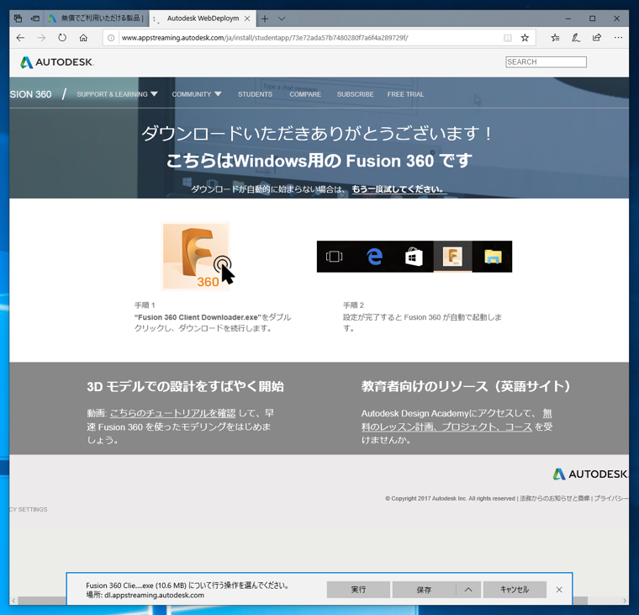639x615 pixels.
Task: Click Fusion 360 icon in taskbar illustration
Action: tap(452, 257)
